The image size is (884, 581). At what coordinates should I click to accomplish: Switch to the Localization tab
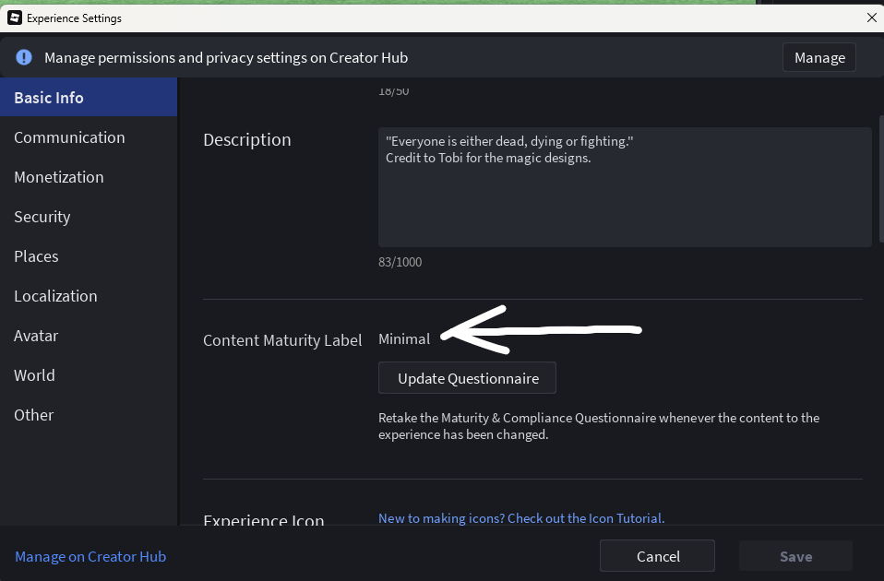pyautogui.click(x=55, y=296)
